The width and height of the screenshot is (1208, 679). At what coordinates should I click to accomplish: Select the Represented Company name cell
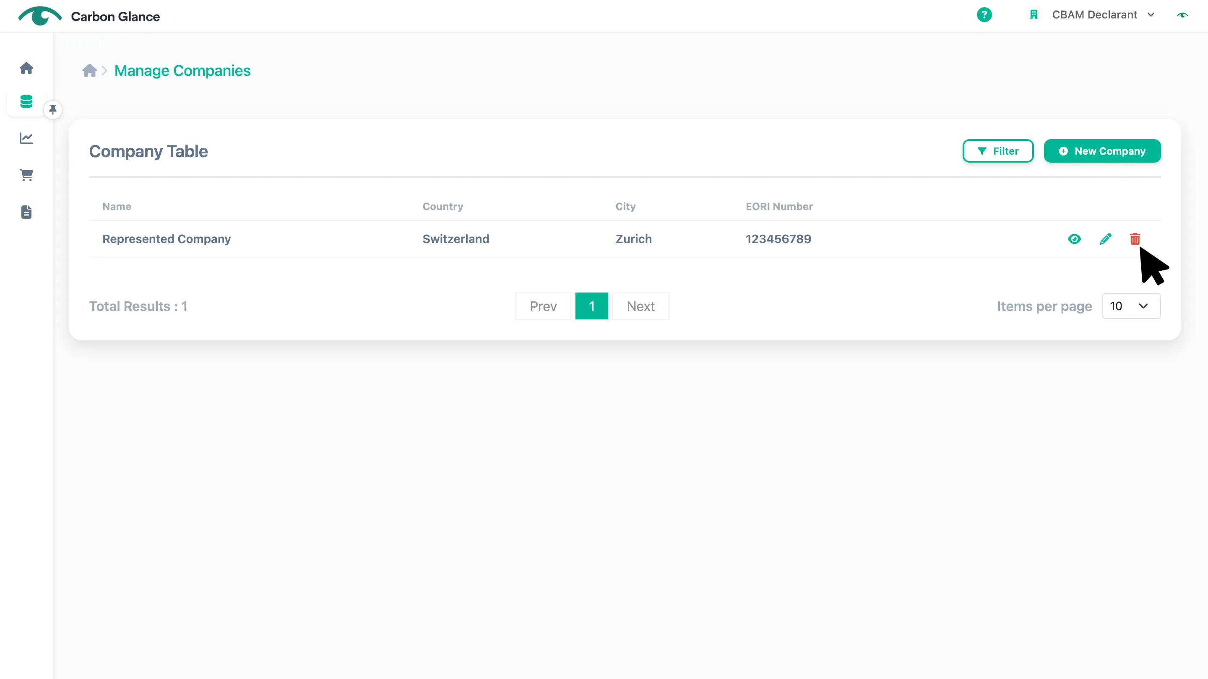(167, 239)
